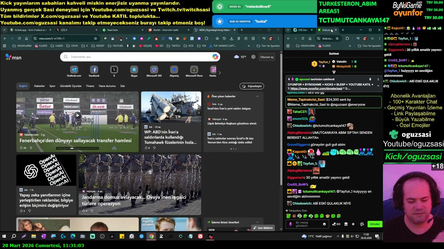Screen dimensions: 444x249
Task: Open Öne çıkan haberler card options
Action: (257, 96)
